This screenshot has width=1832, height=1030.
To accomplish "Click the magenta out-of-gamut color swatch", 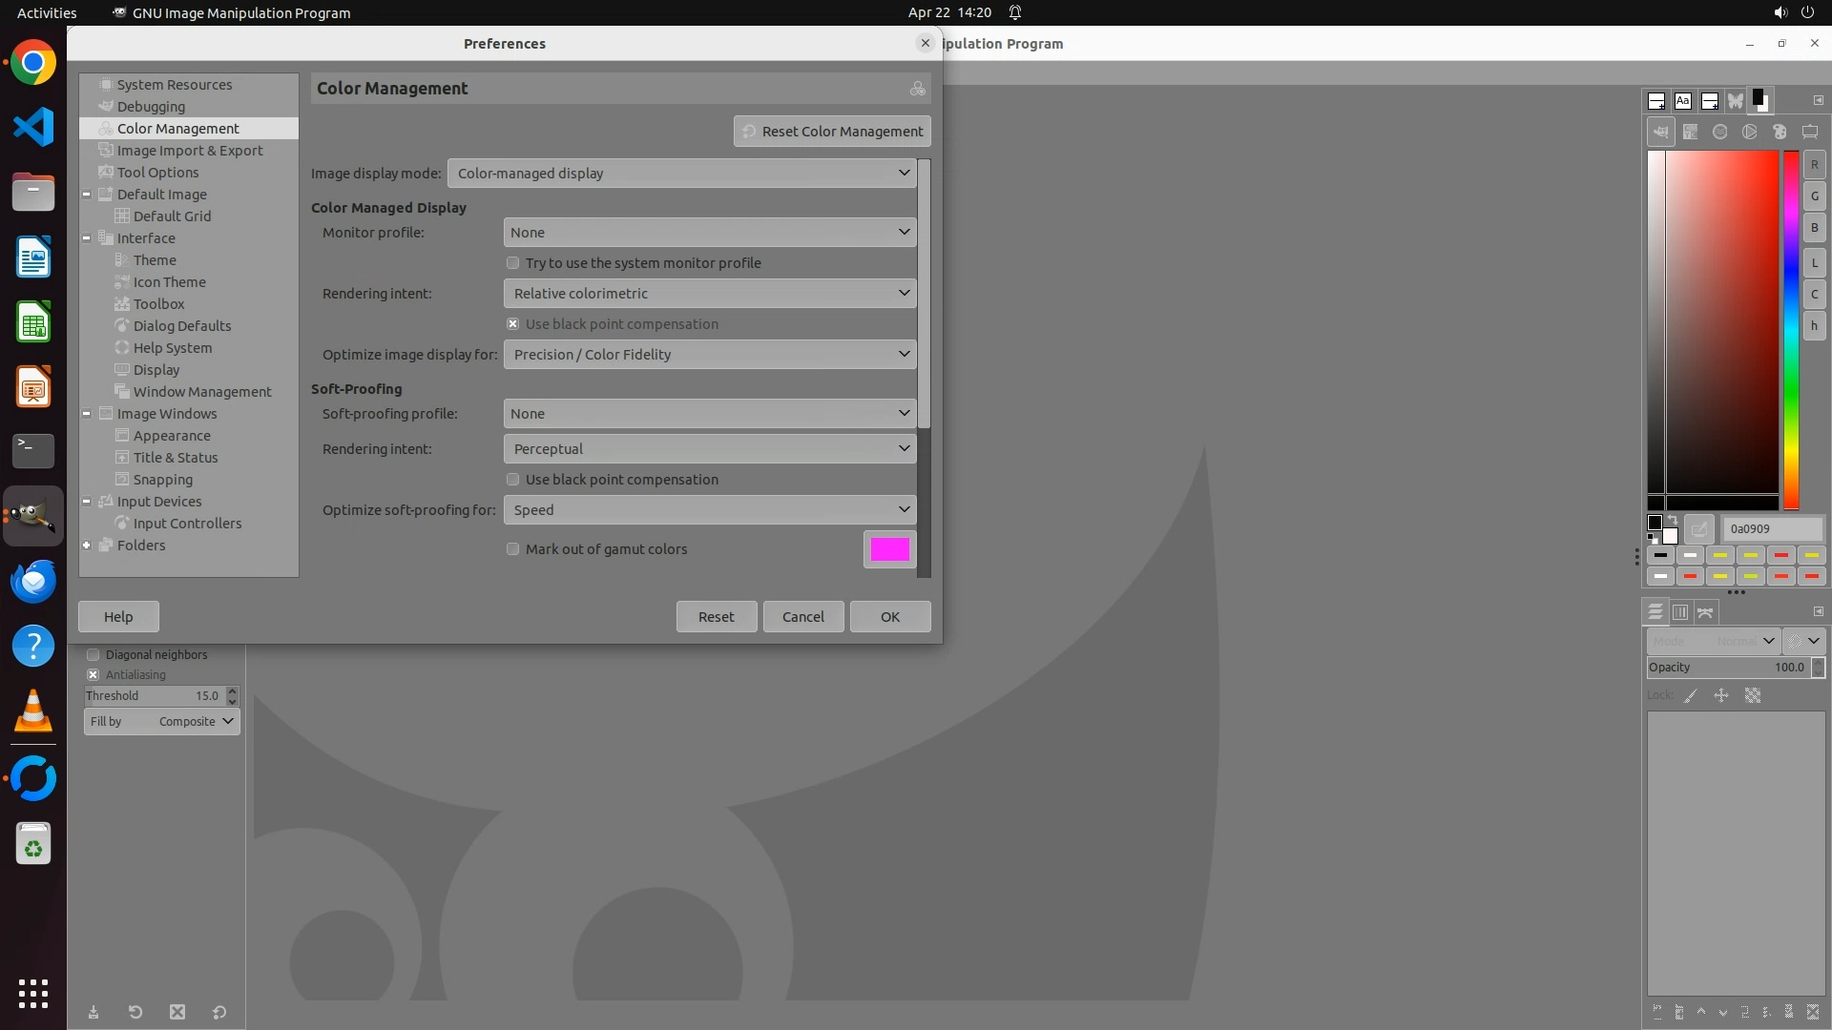I will [889, 549].
